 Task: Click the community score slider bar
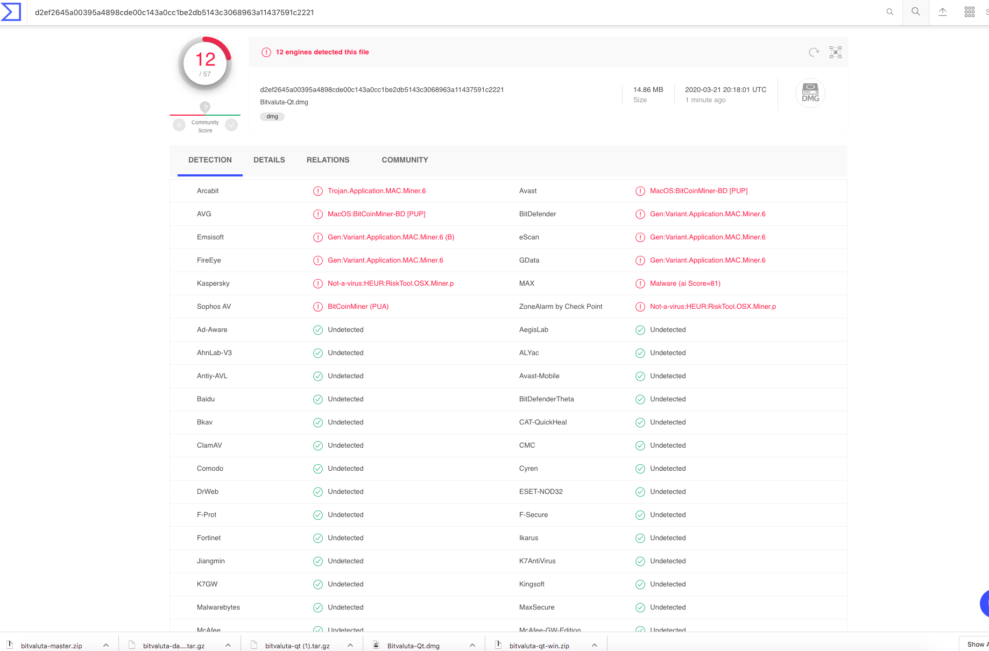(x=205, y=115)
